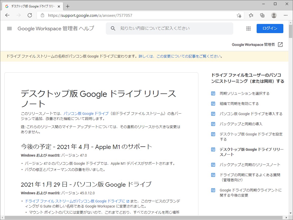Open the Google Workspace 管理者 external link icon

pos(280,45)
